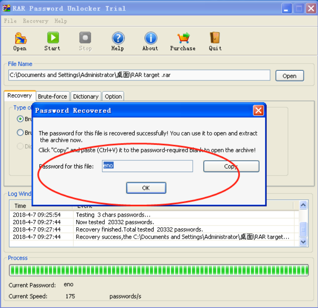Click OK in Password Recovered dialog

[146, 188]
